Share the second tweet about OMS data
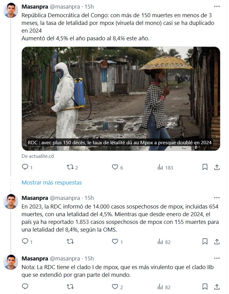The image size is (229, 294). [217, 242]
